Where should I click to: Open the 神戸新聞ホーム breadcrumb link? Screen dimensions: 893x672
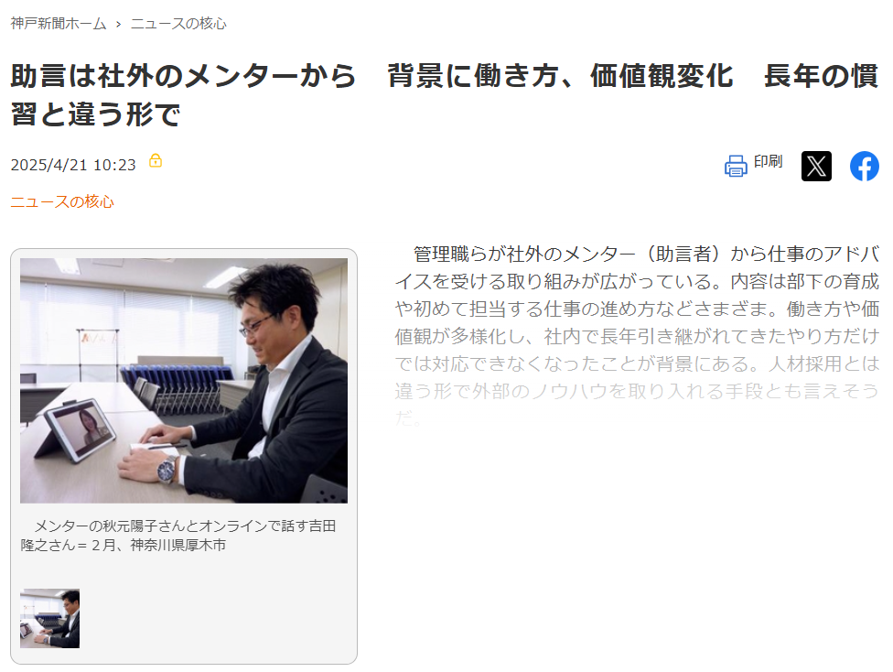58,24
